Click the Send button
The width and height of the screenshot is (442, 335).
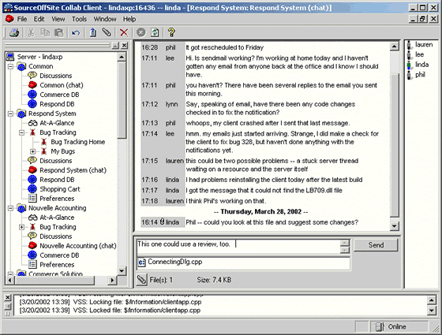[376, 245]
